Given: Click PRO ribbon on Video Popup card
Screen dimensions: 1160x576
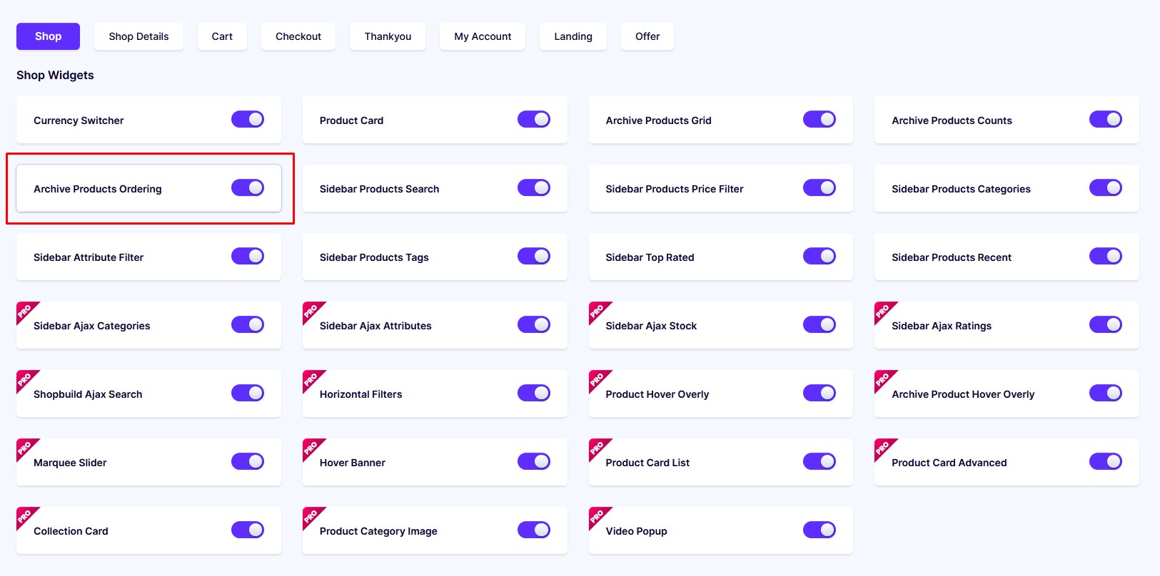Looking at the screenshot, I should [598, 516].
